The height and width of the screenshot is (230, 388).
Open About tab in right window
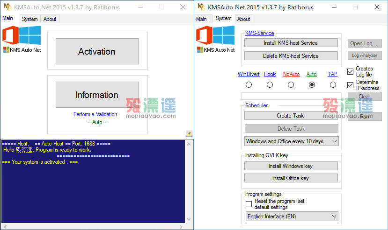click(x=243, y=19)
